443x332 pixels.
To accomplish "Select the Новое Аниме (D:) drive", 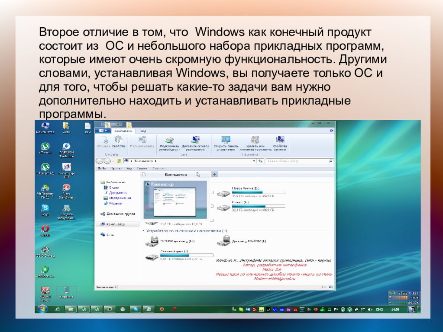I will 252,192.
